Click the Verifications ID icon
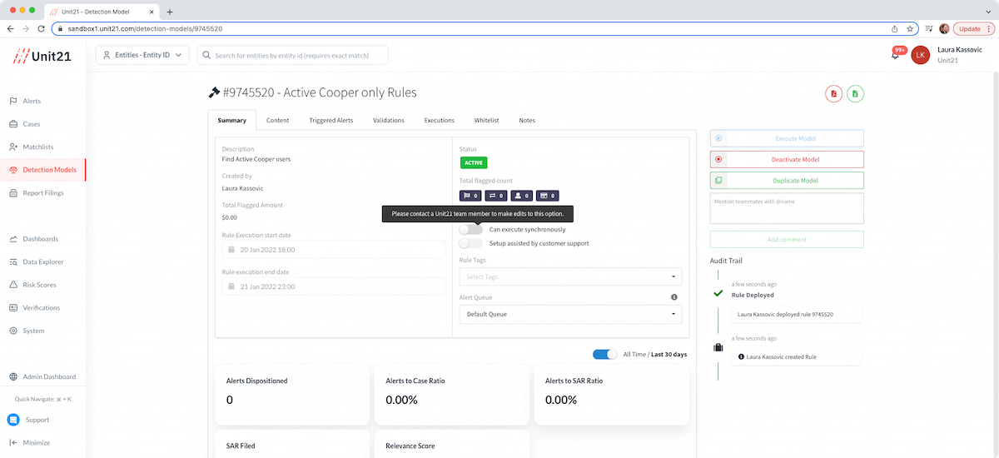The width and height of the screenshot is (999, 458). [13, 307]
